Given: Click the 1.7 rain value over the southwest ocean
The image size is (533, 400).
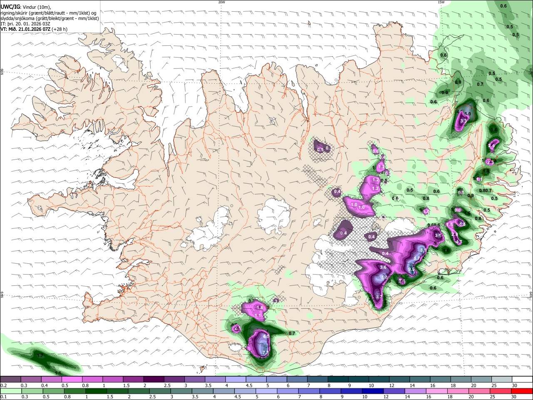Looking at the screenshot, I should click(40, 356).
